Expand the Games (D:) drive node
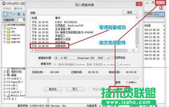This screenshot has height=107, width=169. pyautogui.click(x=4, y=82)
